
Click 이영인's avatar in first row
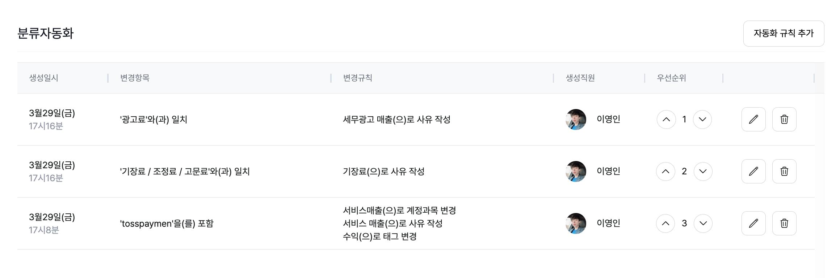[576, 120]
